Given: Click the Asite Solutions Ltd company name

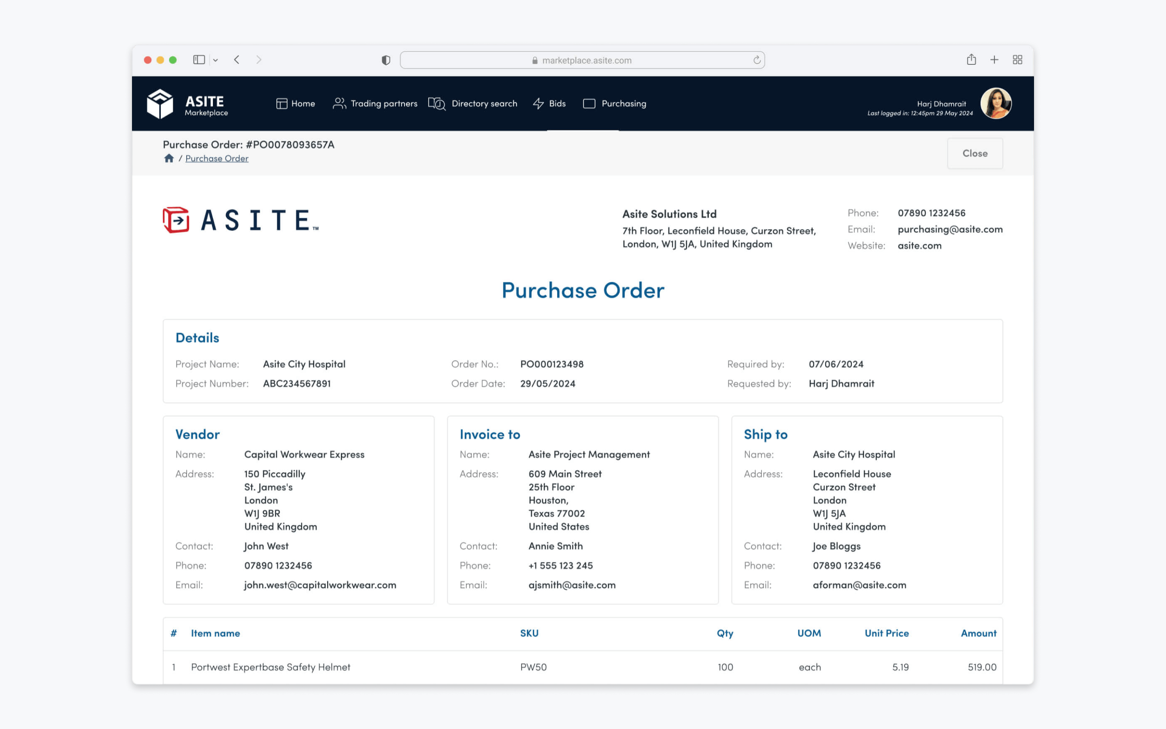Looking at the screenshot, I should [x=669, y=213].
